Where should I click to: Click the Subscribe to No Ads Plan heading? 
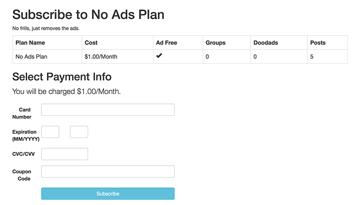pos(88,14)
